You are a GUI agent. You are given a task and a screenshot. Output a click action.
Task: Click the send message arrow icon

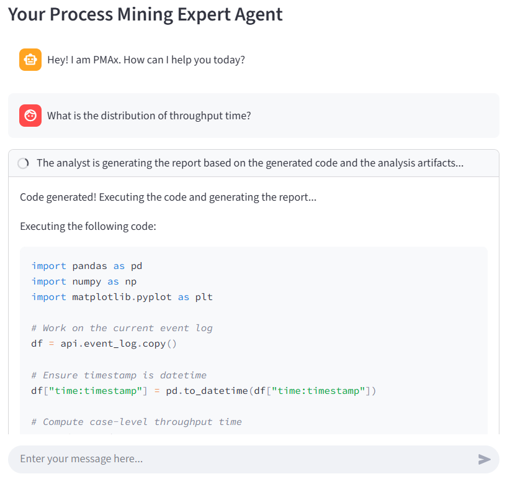485,459
